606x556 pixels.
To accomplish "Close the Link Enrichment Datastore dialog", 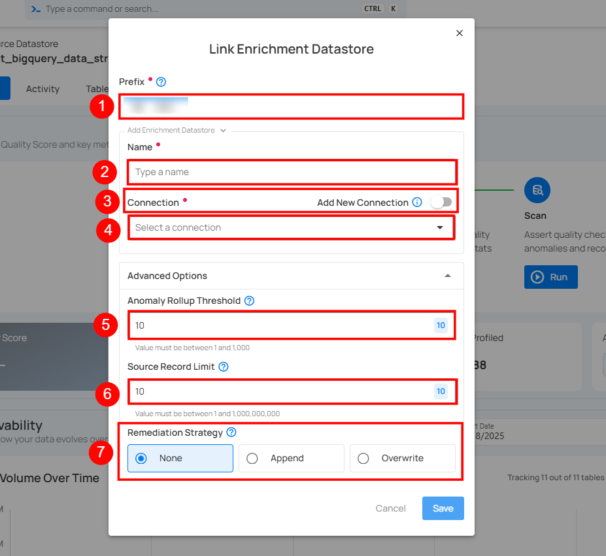I will (459, 33).
